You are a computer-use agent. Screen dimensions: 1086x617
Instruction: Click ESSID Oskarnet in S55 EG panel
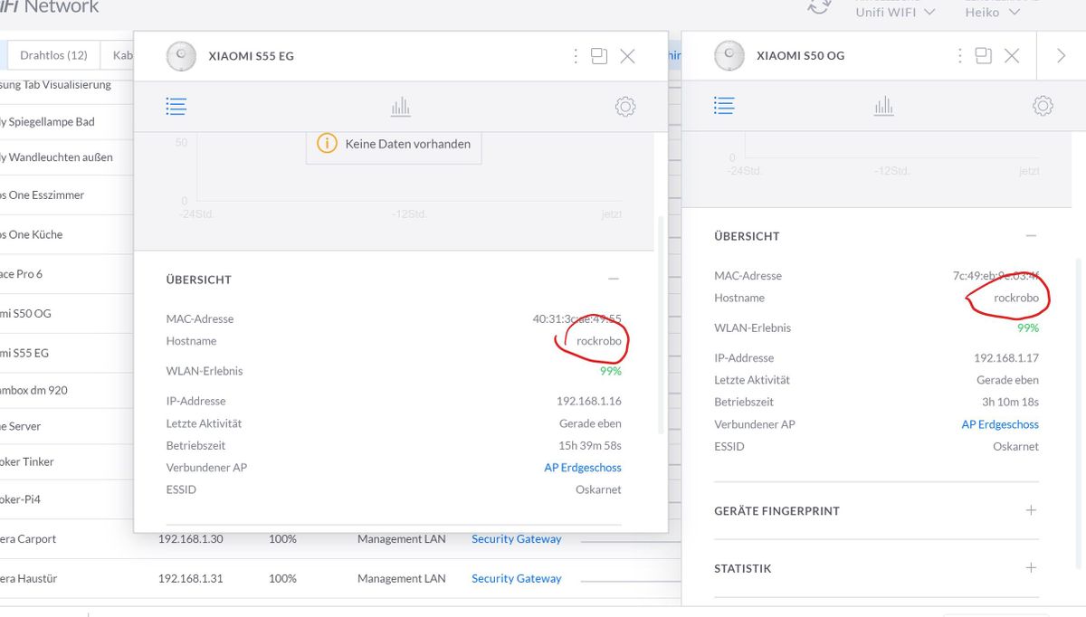point(598,489)
